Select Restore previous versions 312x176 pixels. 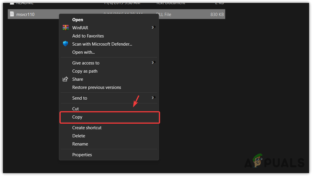point(97,87)
